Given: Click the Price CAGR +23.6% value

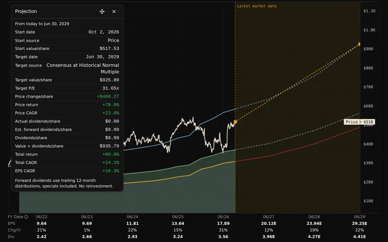Looking at the screenshot, I should point(111,113).
